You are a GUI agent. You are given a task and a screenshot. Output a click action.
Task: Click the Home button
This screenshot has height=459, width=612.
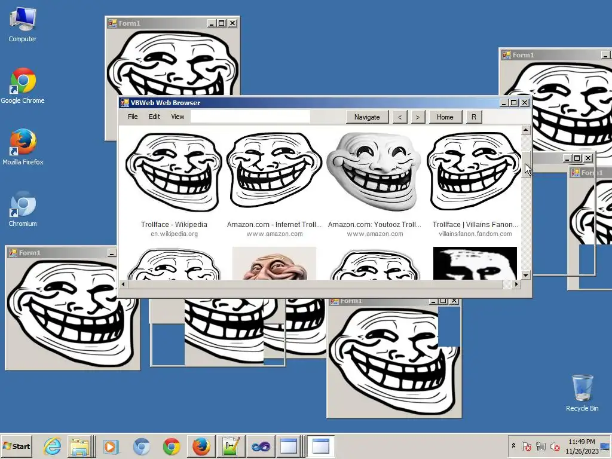tap(445, 117)
